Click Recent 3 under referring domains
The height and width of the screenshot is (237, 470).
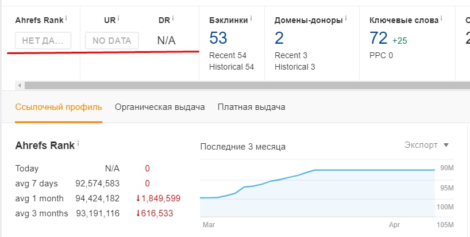(x=291, y=55)
